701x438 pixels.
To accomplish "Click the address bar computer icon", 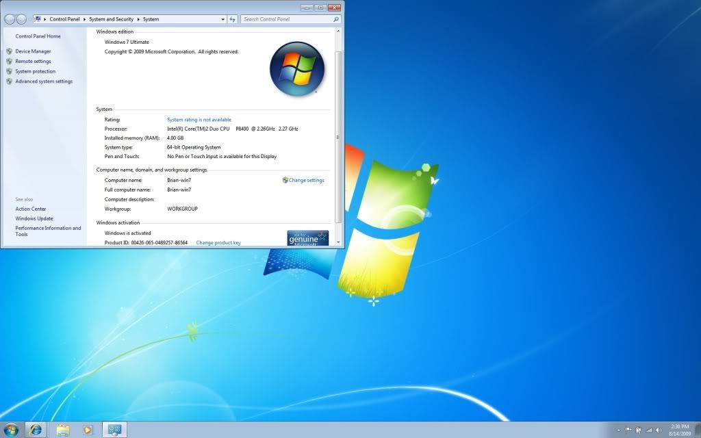I will pos(38,19).
